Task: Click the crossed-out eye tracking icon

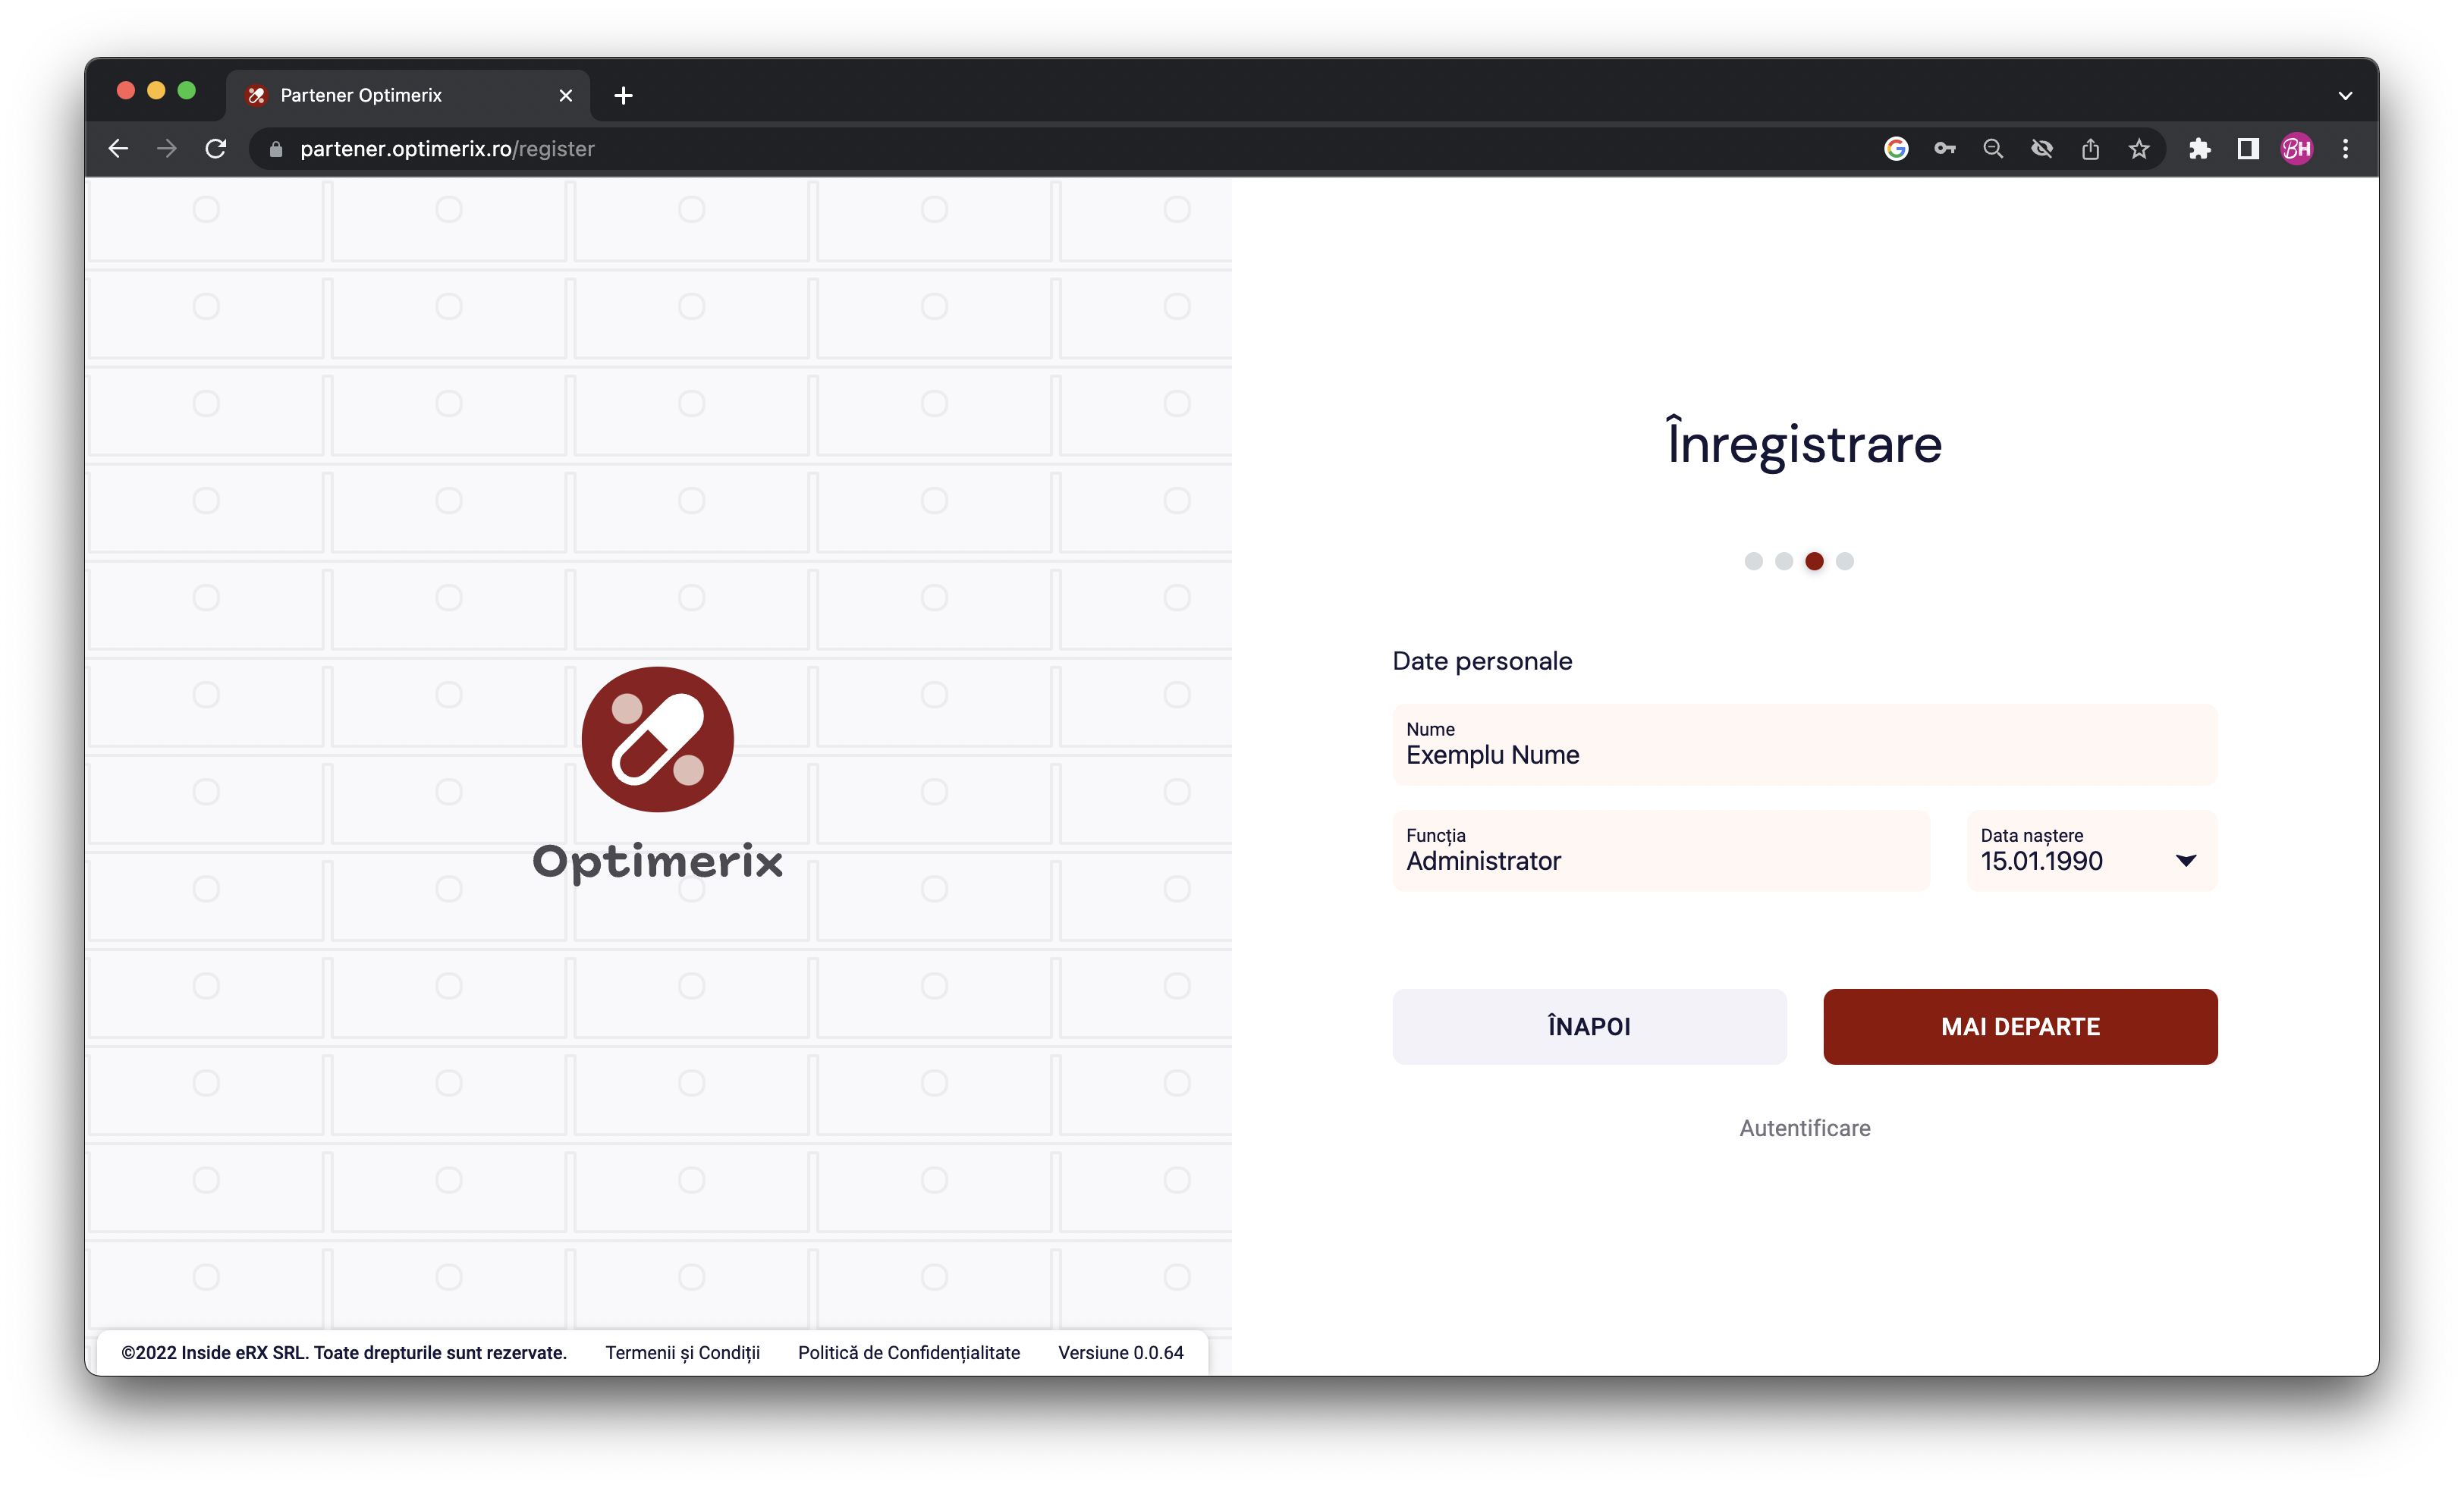Action: [x=2042, y=149]
